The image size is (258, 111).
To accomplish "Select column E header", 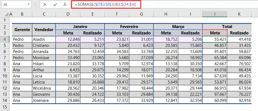I will [x=93, y=14].
